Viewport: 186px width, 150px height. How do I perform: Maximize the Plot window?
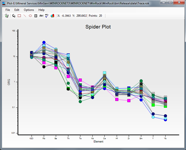170,2
